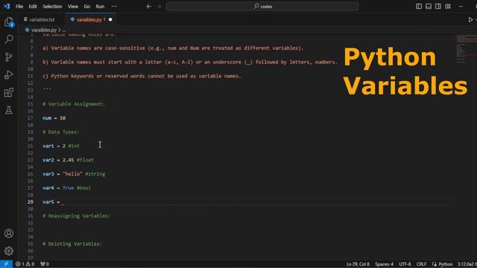Open the remote window status icon
477x268 pixels.
click(6, 264)
